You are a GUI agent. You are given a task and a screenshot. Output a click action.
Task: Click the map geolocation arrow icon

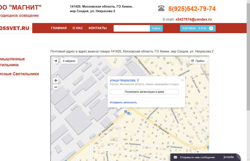tap(56, 61)
